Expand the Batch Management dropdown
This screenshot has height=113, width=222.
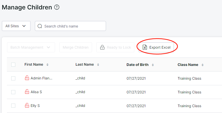click(x=31, y=47)
